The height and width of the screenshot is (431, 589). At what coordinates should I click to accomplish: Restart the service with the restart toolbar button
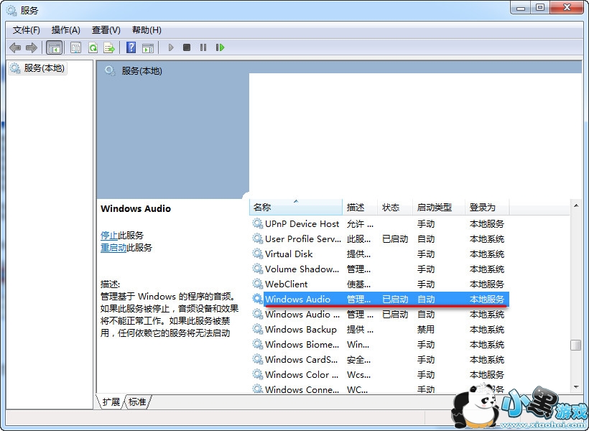pyautogui.click(x=220, y=47)
